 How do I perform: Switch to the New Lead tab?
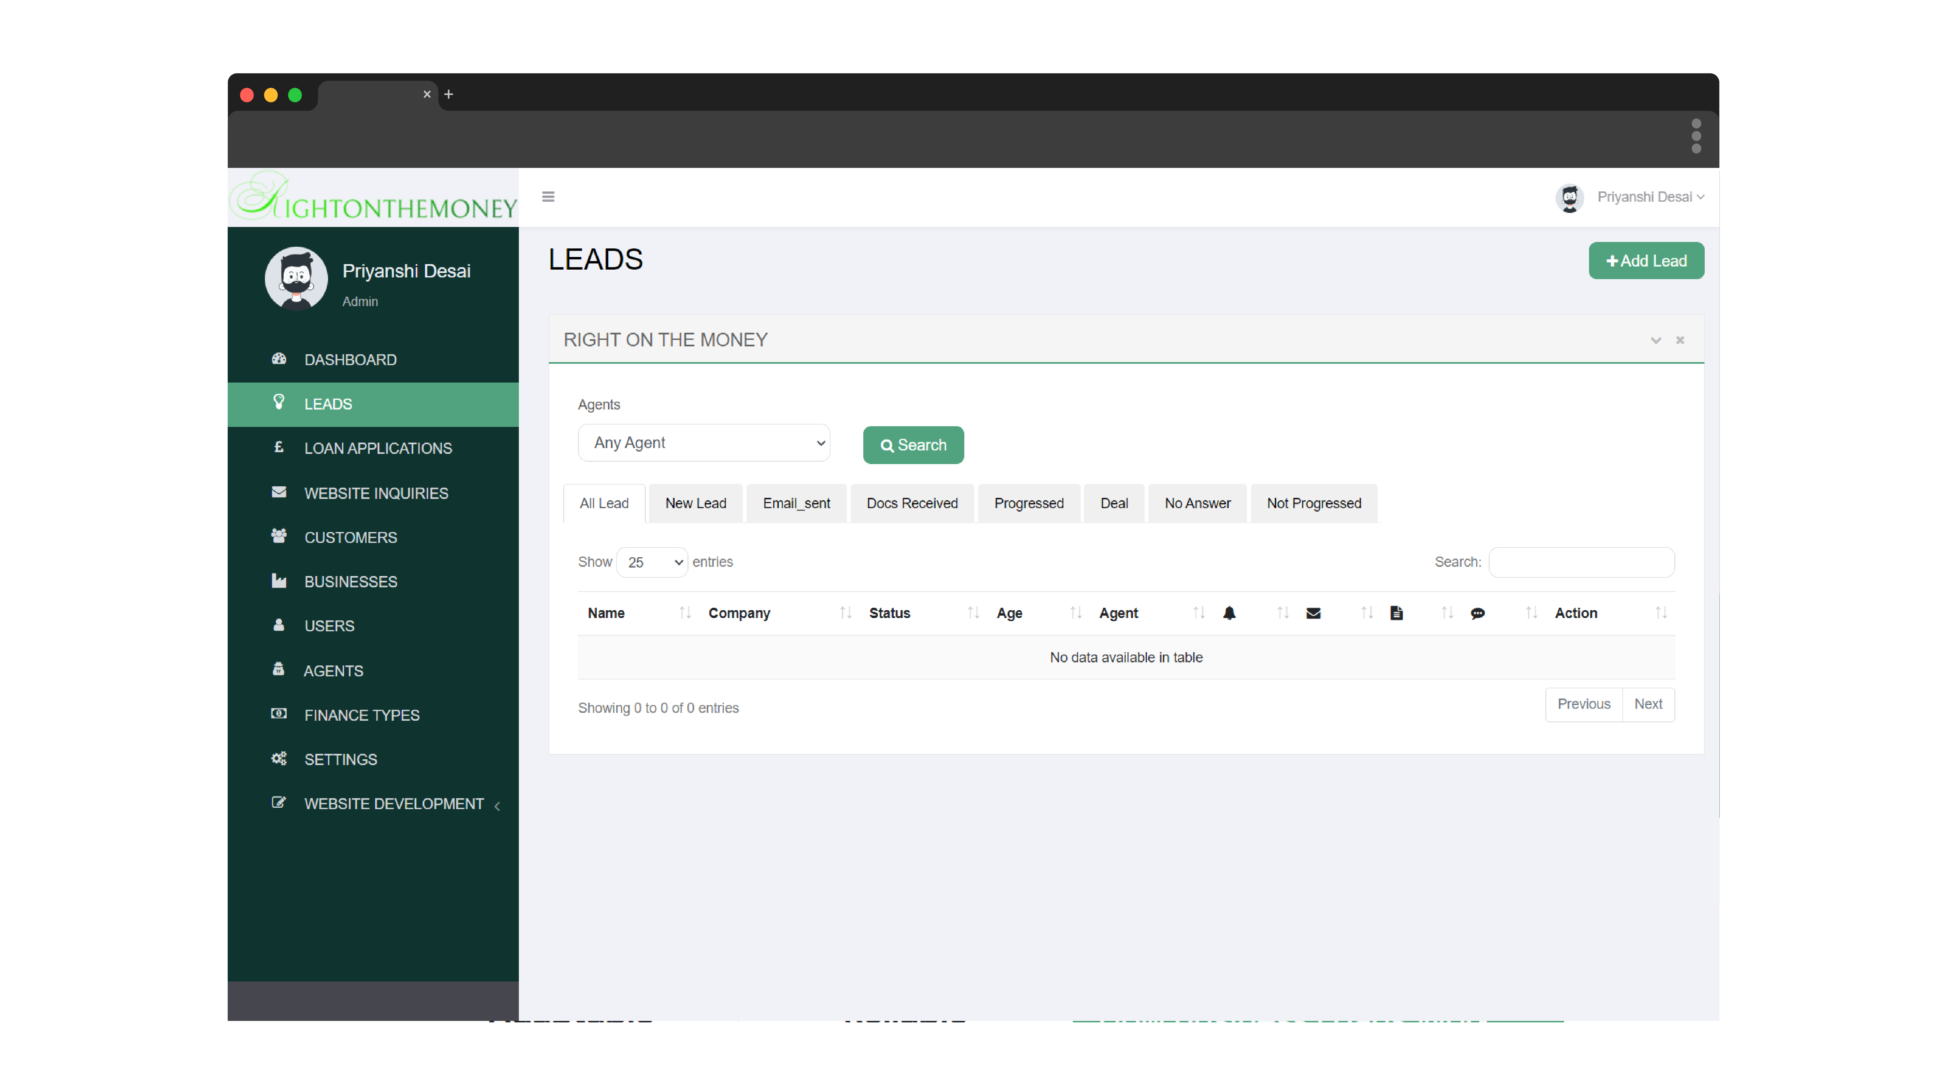695,503
